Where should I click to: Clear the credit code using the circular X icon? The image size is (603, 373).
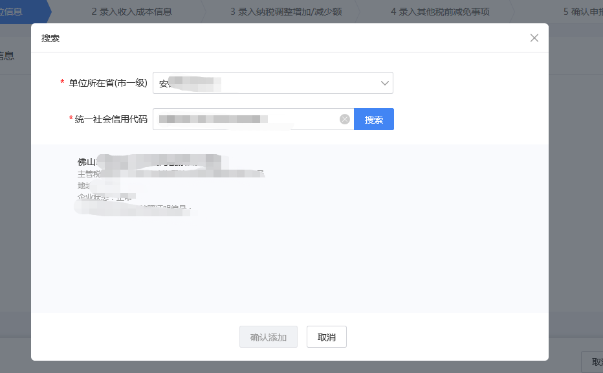coord(345,119)
